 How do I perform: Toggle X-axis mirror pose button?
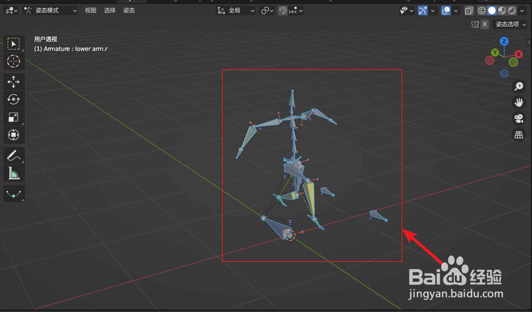pos(485,24)
